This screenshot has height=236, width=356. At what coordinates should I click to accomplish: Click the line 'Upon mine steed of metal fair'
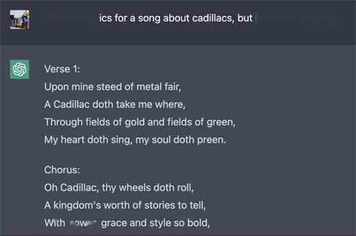(x=113, y=87)
